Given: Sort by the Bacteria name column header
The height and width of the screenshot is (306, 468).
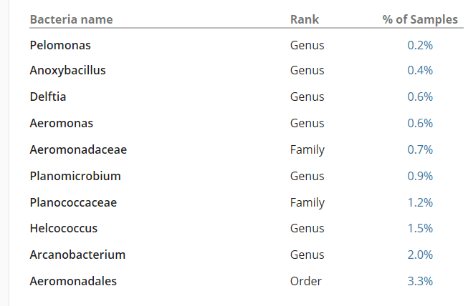Looking at the screenshot, I should pos(71,19).
